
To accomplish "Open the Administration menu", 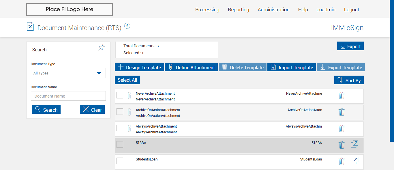I will point(273,10).
